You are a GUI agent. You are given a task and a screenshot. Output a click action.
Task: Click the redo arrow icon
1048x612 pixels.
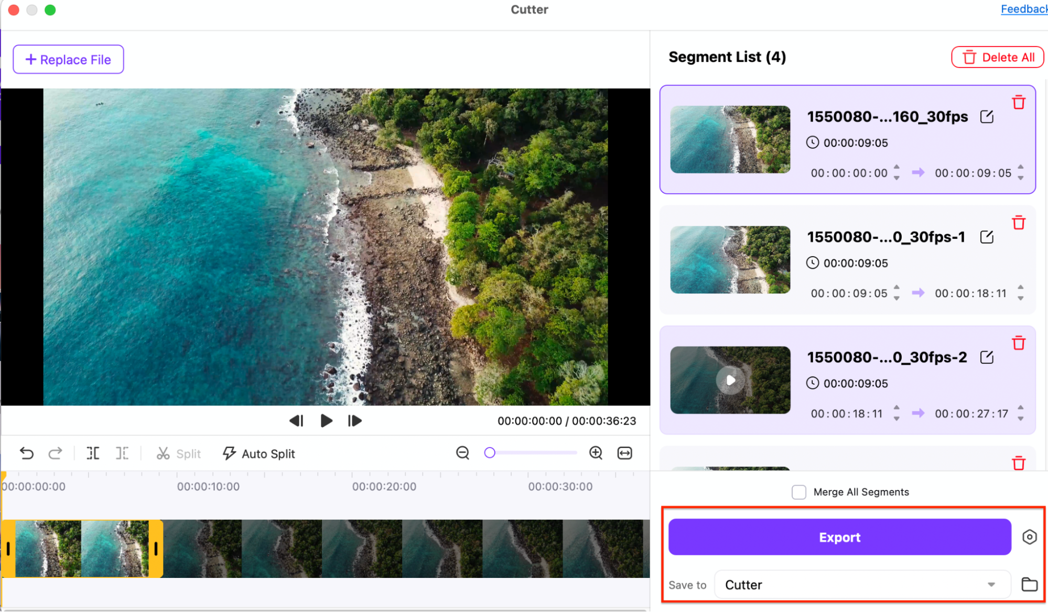coord(55,453)
